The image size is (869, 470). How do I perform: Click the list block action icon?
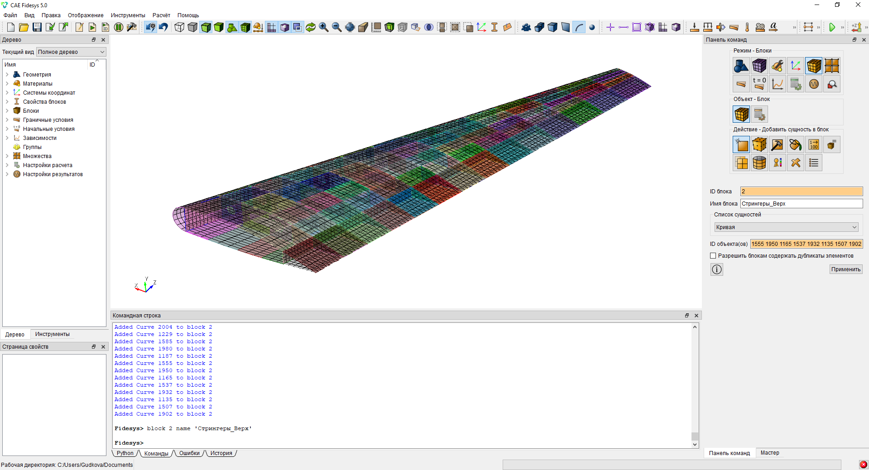pos(814,163)
